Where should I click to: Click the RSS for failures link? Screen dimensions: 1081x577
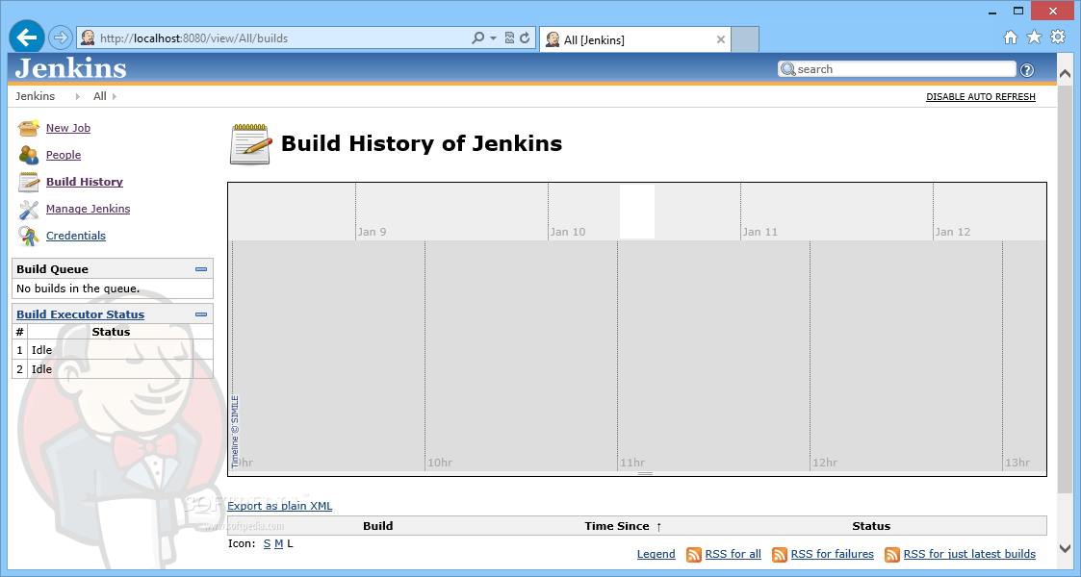832,554
